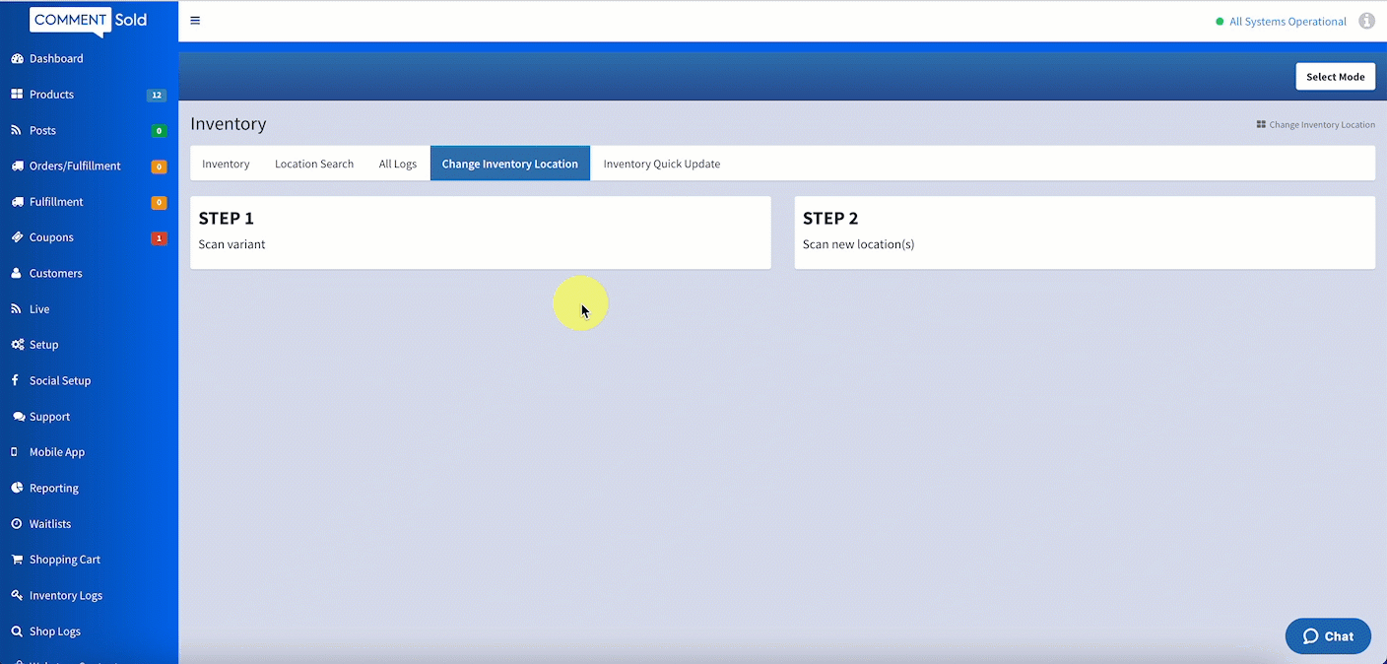This screenshot has width=1387, height=664.
Task: Click the info icon in top bar
Action: point(1366,21)
